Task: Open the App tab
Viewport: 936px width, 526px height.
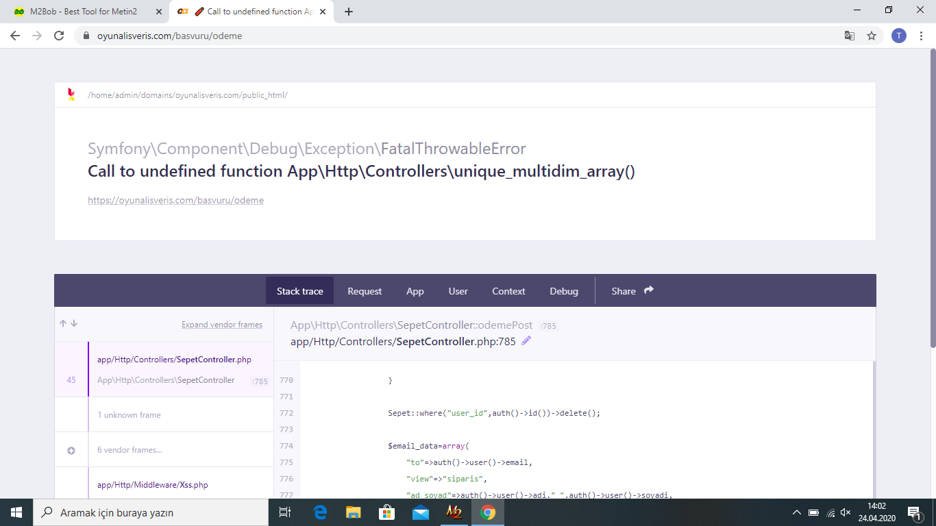Action: (415, 291)
